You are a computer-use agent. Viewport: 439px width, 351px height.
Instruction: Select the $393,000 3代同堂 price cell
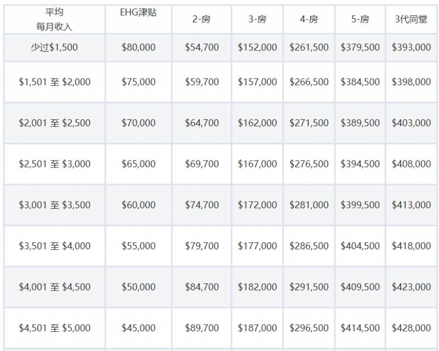411,47
